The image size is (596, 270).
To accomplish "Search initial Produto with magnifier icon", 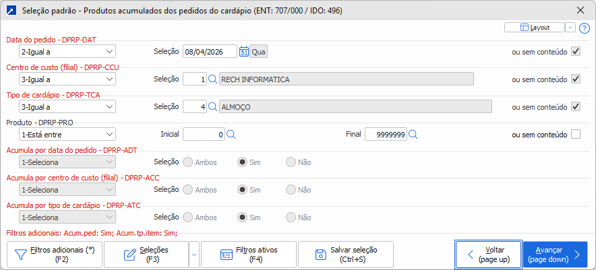I will point(231,135).
